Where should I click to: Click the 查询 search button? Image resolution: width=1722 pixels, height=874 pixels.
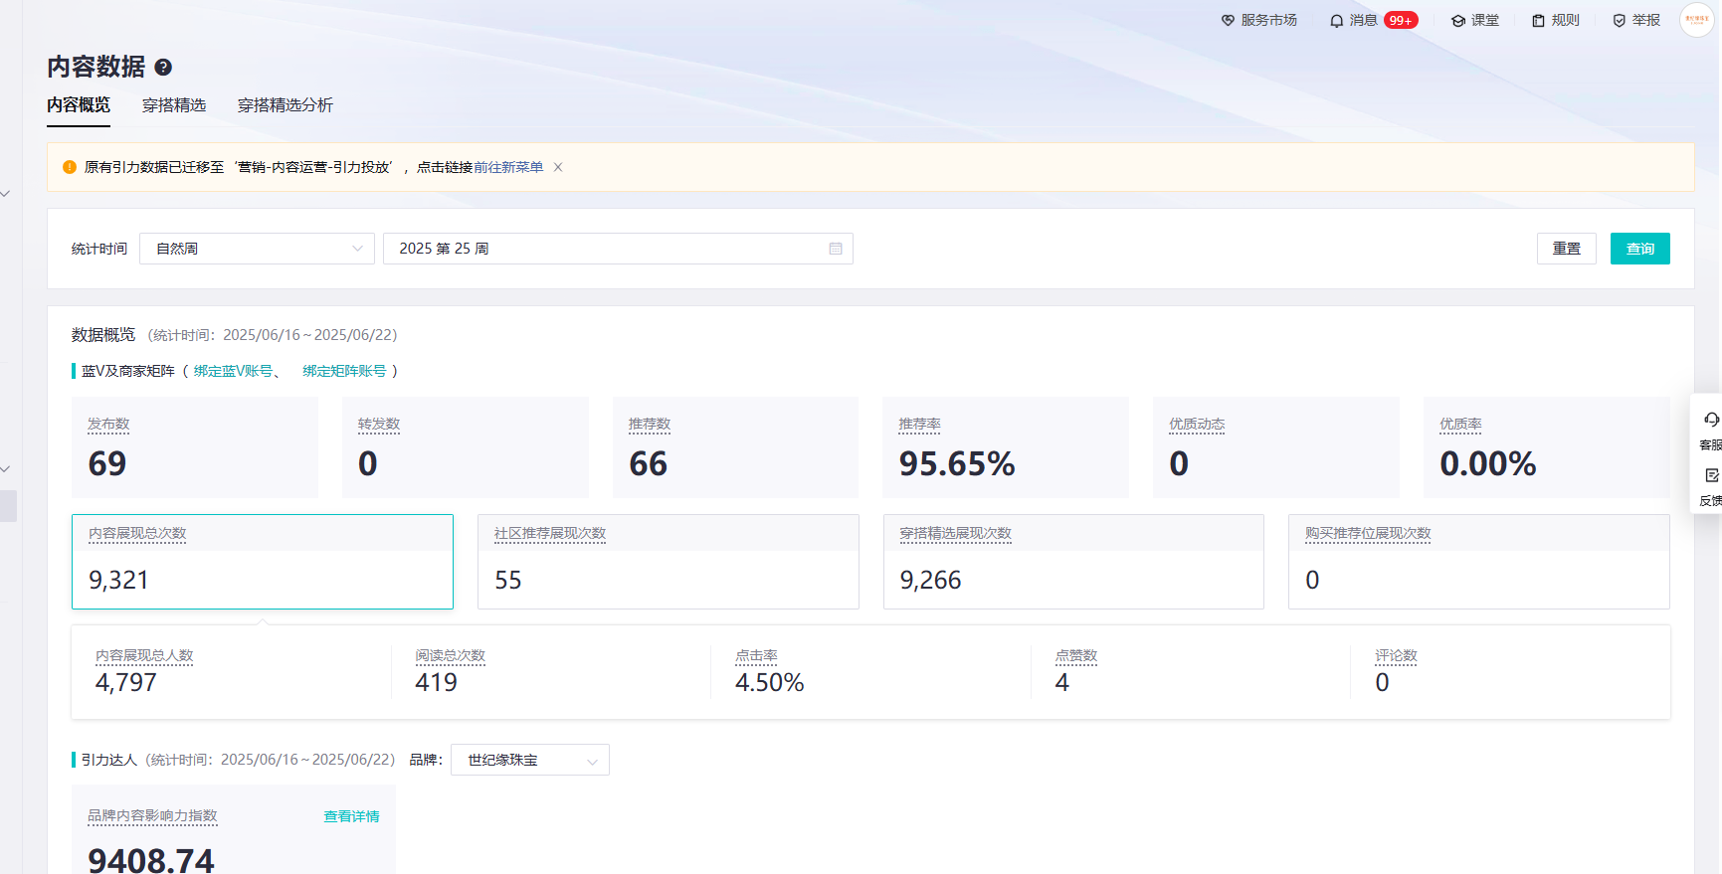(1639, 249)
